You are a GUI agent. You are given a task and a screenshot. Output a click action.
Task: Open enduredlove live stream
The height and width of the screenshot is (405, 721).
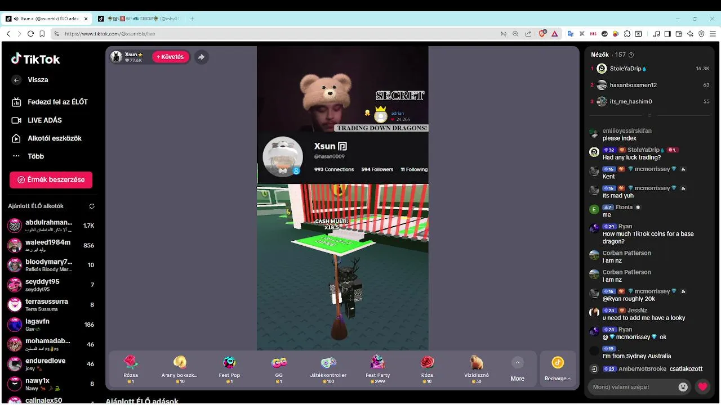(x=51, y=364)
